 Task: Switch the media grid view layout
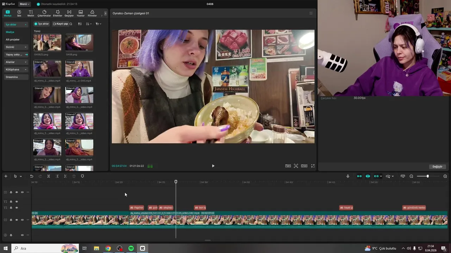[80, 24]
